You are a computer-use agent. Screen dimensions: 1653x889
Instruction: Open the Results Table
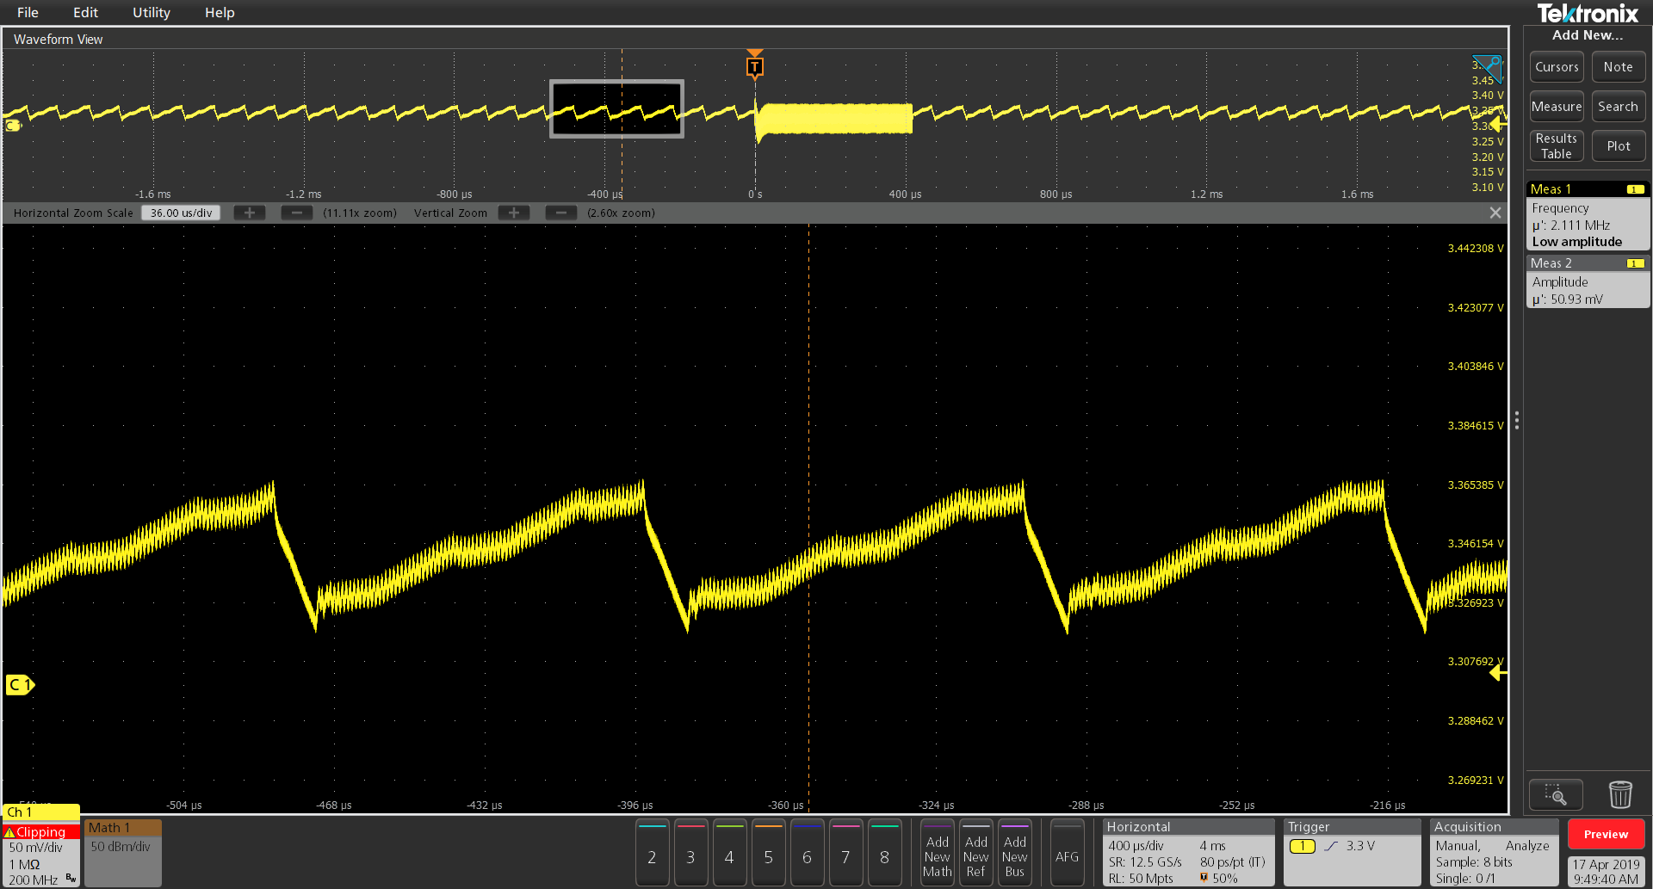coord(1556,145)
